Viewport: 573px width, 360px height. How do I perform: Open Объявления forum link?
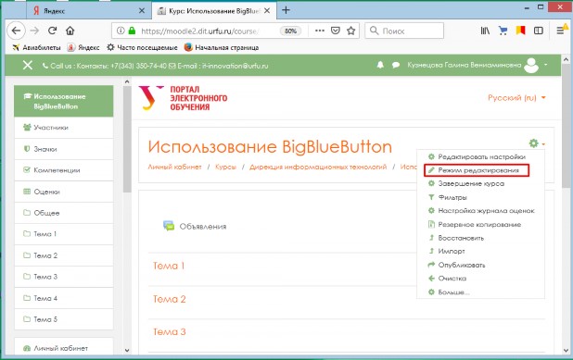pyautogui.click(x=203, y=226)
